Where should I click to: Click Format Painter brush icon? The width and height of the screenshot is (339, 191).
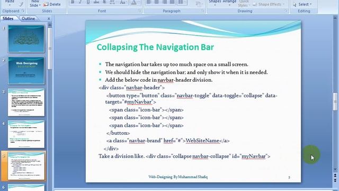[x=21, y=4]
